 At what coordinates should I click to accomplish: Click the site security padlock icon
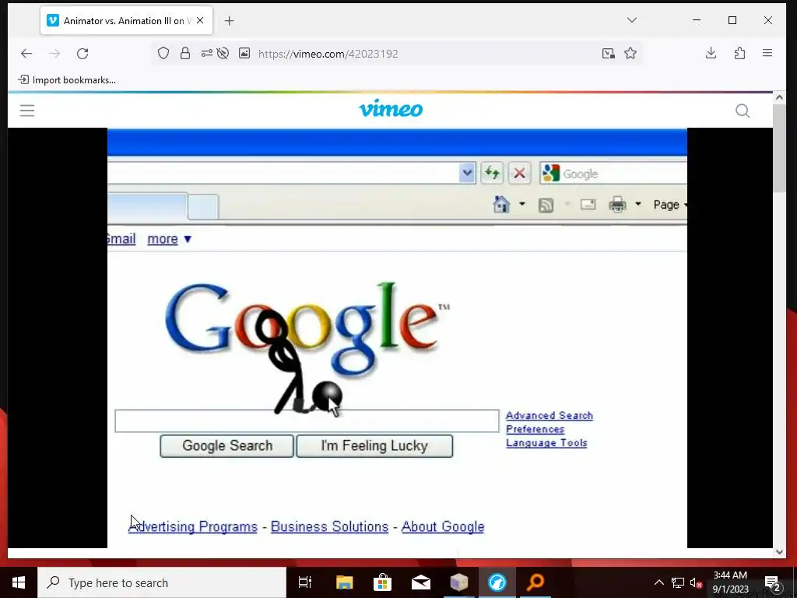[185, 54]
